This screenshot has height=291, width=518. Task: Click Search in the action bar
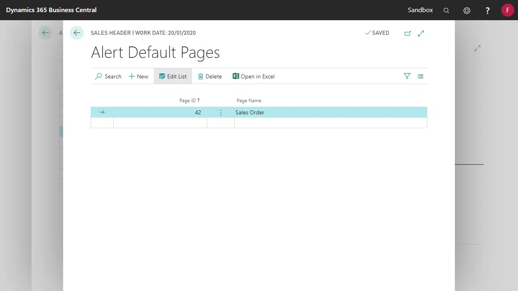pyautogui.click(x=108, y=76)
